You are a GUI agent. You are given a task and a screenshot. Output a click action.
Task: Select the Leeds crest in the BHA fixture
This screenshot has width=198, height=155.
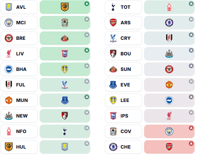pyautogui.click(x=65, y=69)
